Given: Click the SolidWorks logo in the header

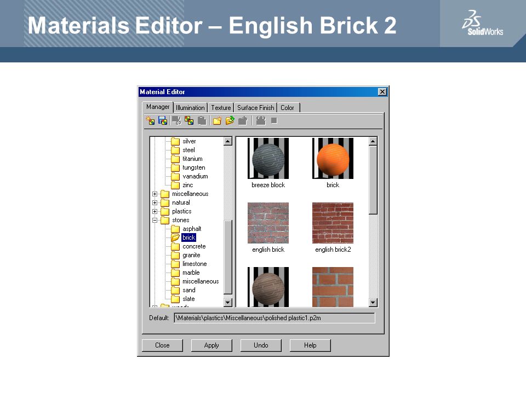Looking at the screenshot, I should tap(482, 23).
